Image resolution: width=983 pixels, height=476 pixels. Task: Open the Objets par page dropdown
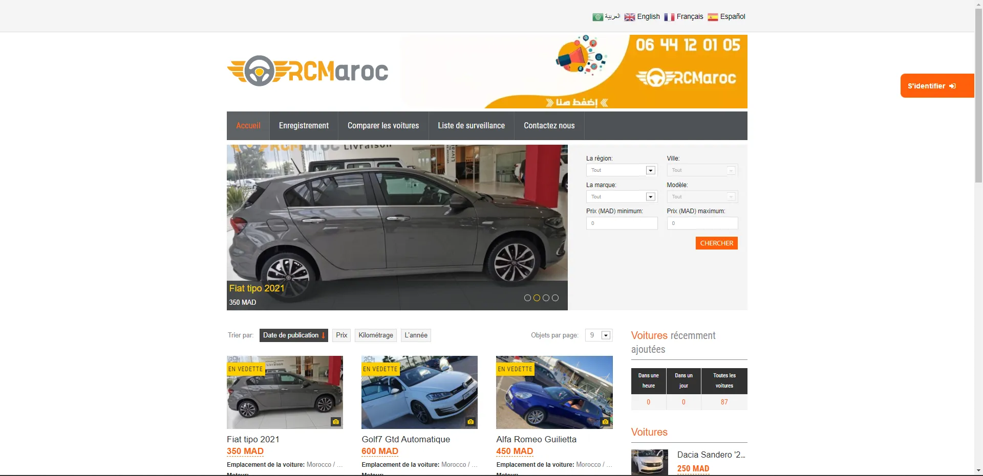(599, 335)
